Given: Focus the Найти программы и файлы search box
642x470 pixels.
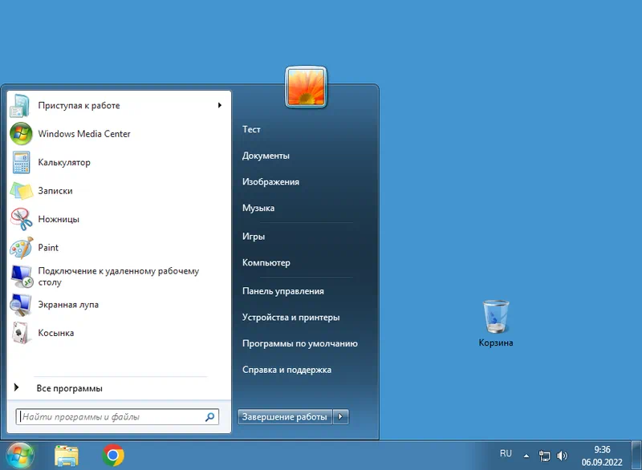Looking at the screenshot, I should tap(111, 417).
